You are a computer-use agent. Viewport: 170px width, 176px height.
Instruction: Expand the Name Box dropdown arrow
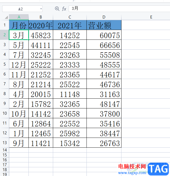click(41, 9)
